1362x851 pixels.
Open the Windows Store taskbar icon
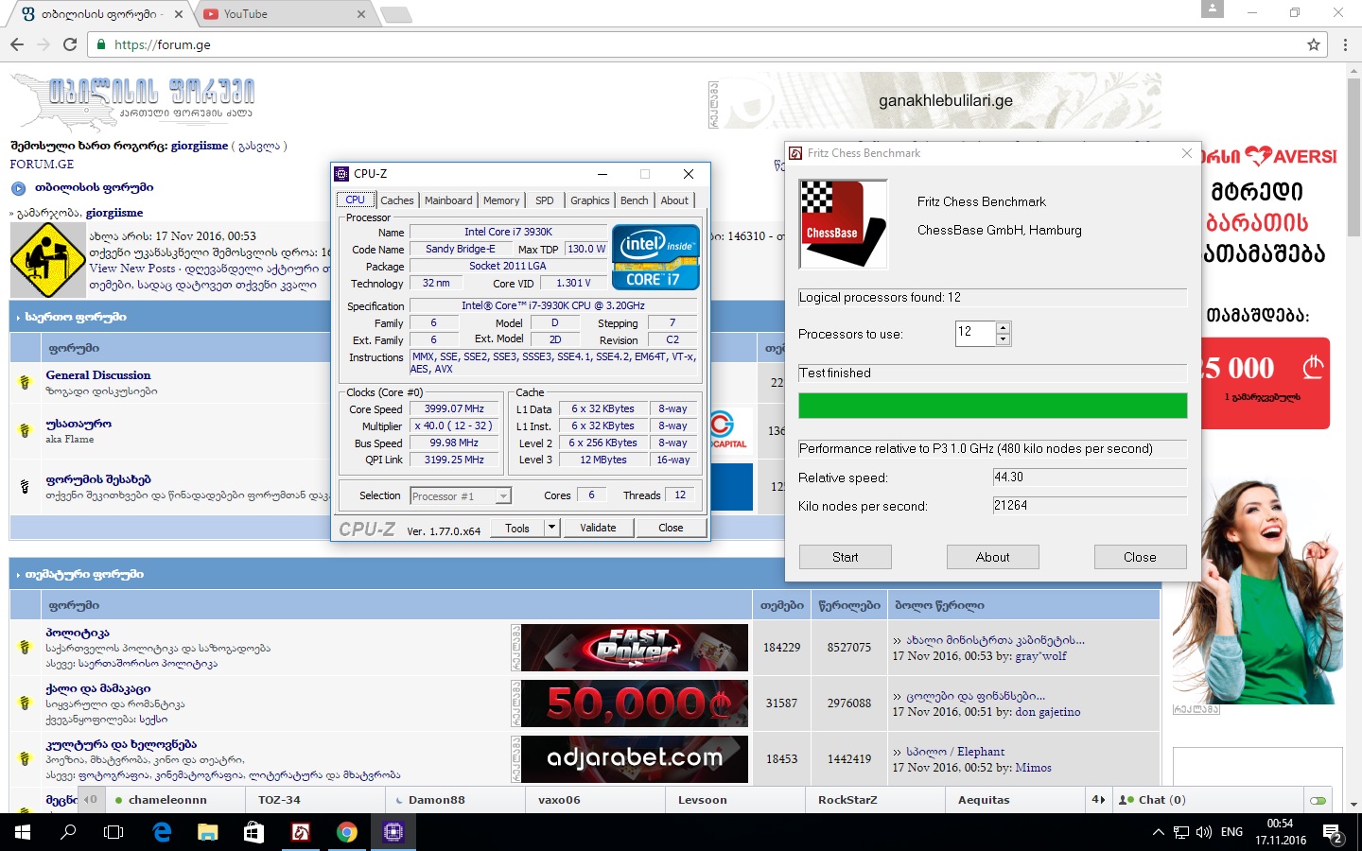(253, 832)
